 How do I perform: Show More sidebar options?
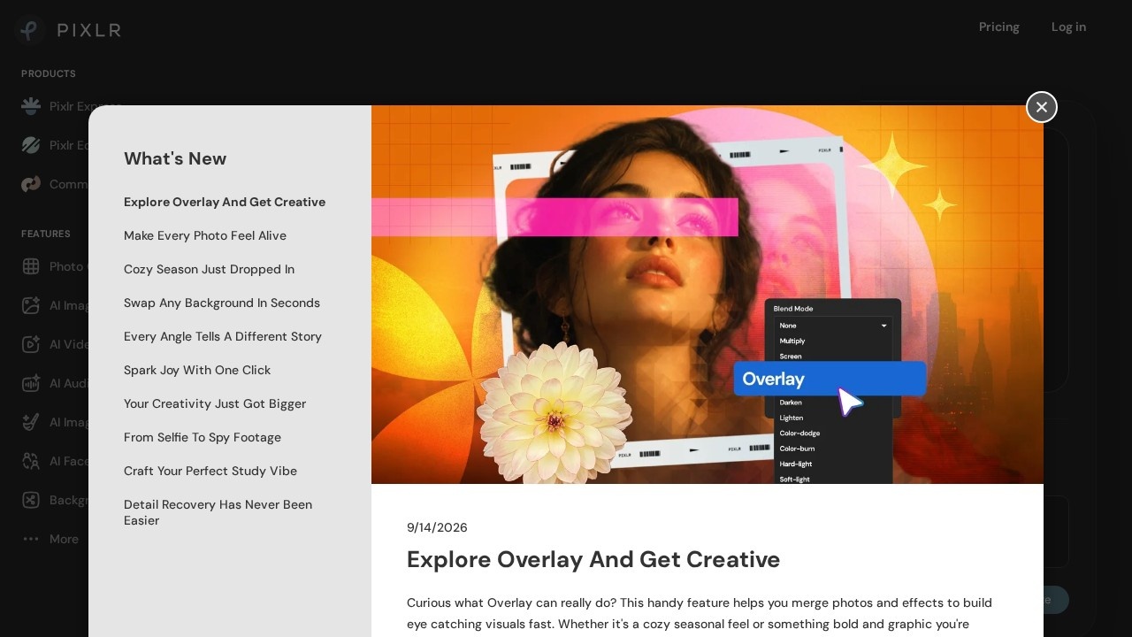click(50, 539)
